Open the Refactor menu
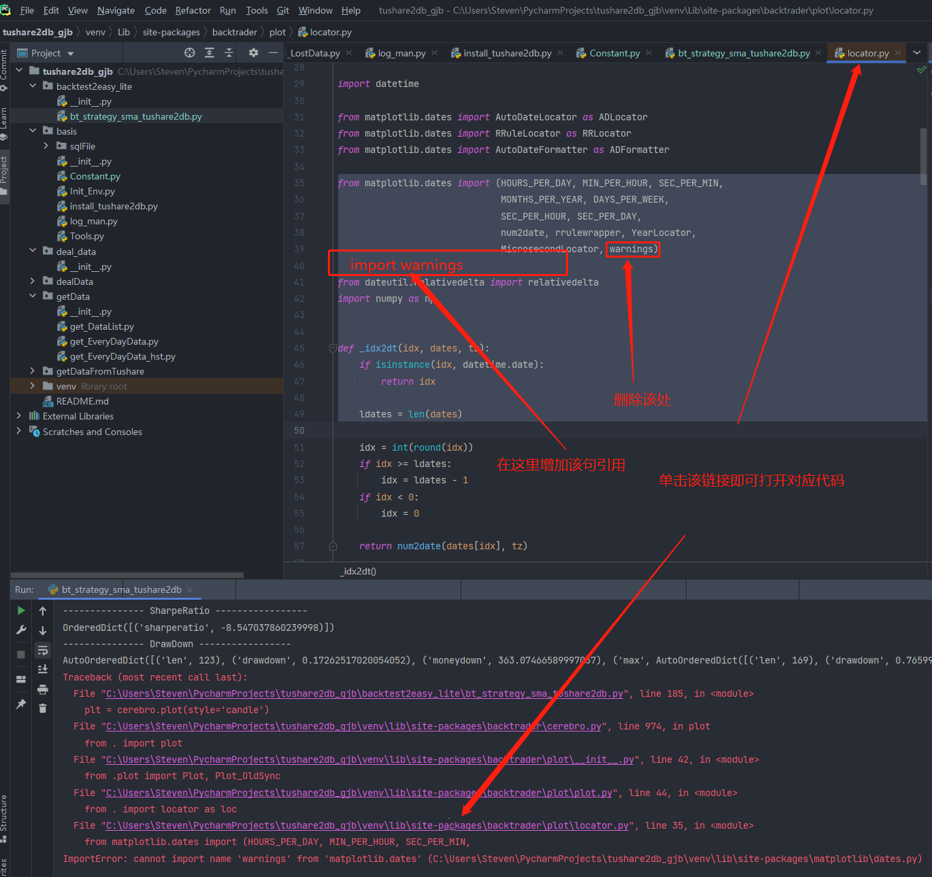 [x=193, y=10]
